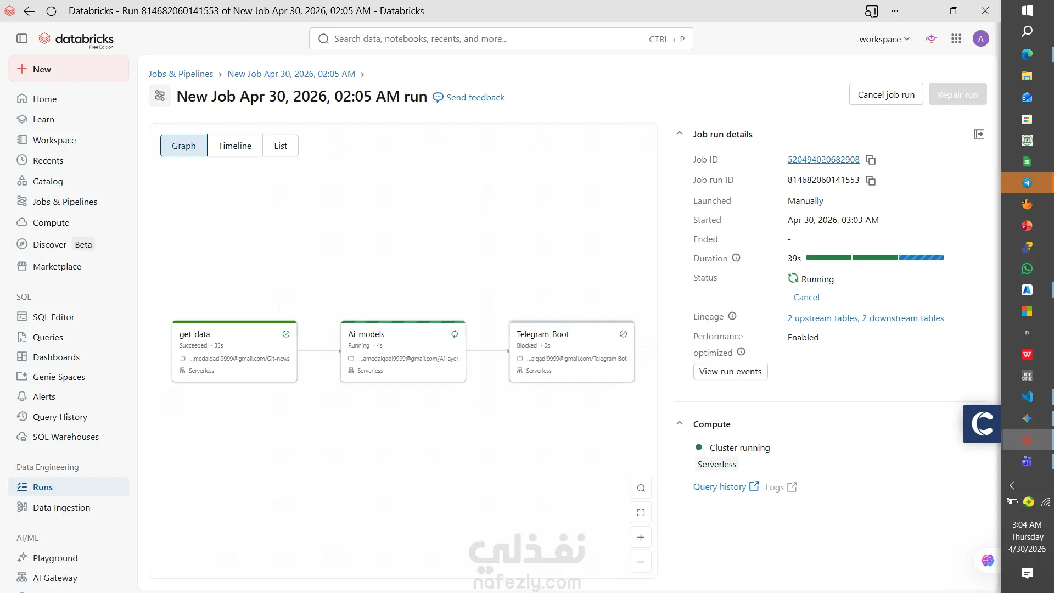Click Cancel job run button
1054x593 pixels.
click(886, 94)
